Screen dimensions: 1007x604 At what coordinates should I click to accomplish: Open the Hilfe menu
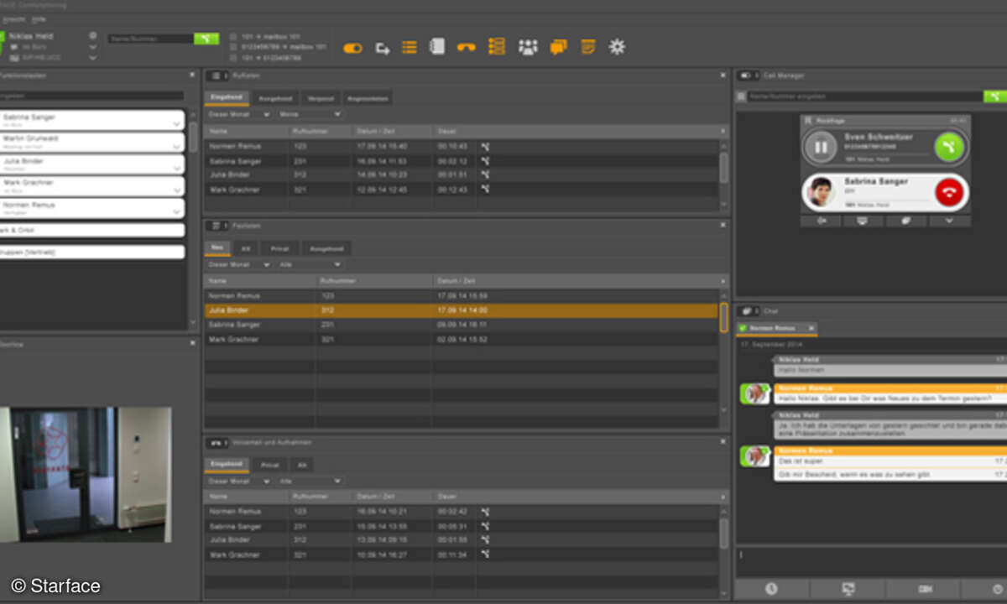pos(39,18)
